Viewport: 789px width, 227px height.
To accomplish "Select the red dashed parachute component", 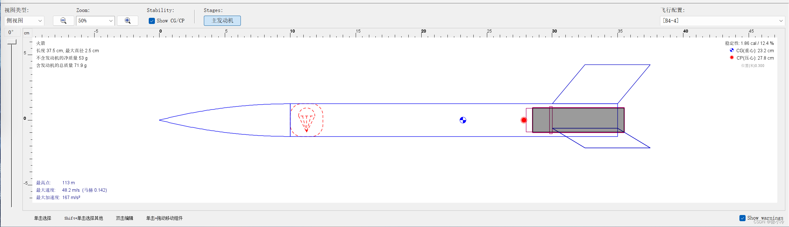I will [x=307, y=120].
